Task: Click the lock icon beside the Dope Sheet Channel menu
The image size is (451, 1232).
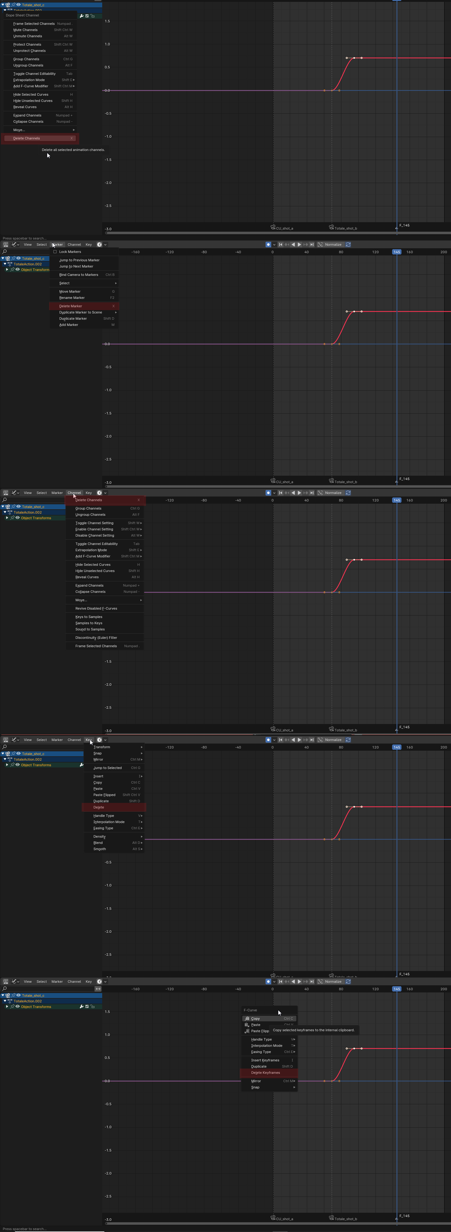Action: point(92,16)
